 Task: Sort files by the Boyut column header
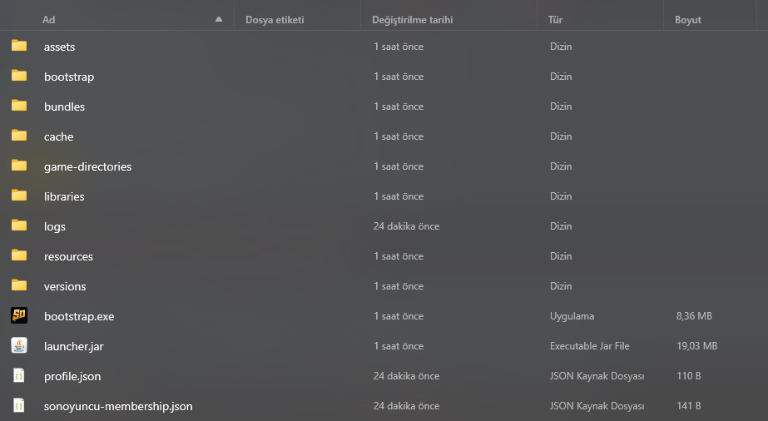pyautogui.click(x=687, y=20)
